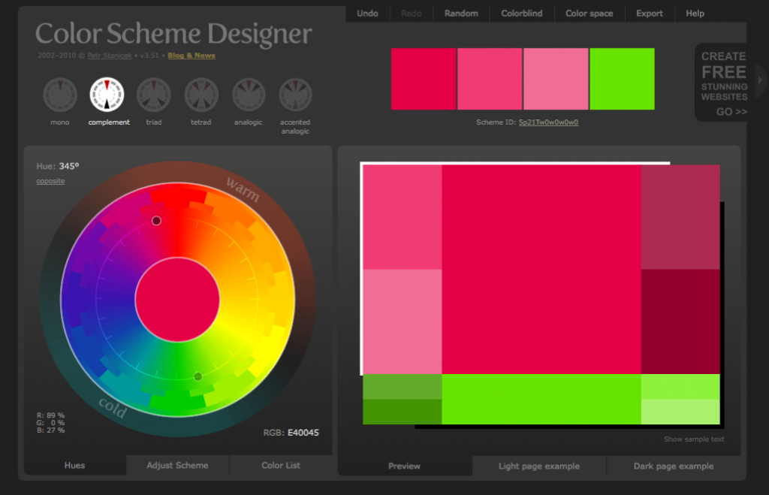The height and width of the screenshot is (495, 769).
Task: Click the Hue value 345°
Action: pos(69,166)
